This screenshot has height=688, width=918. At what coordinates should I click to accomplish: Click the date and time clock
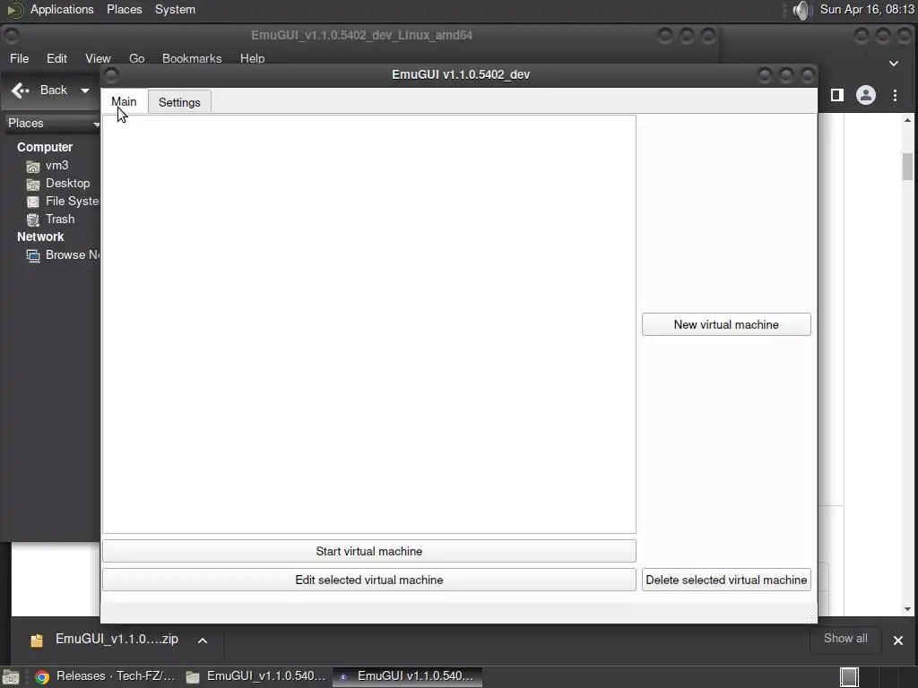click(867, 9)
